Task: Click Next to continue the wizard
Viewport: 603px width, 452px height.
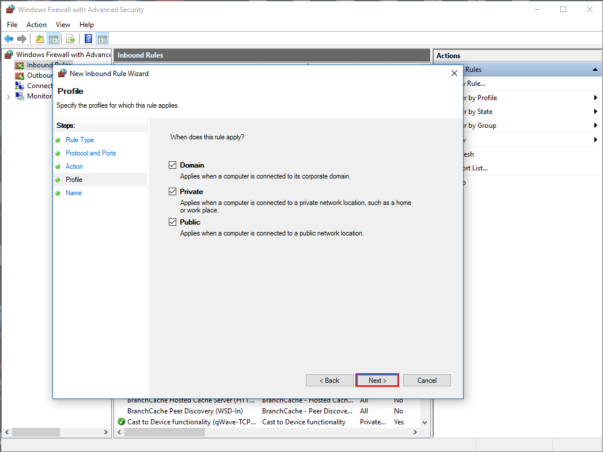Action: click(x=377, y=381)
